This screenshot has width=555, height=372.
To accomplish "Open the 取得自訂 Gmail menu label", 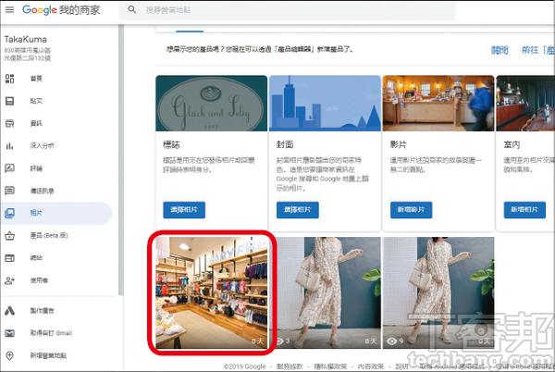I will [51, 333].
